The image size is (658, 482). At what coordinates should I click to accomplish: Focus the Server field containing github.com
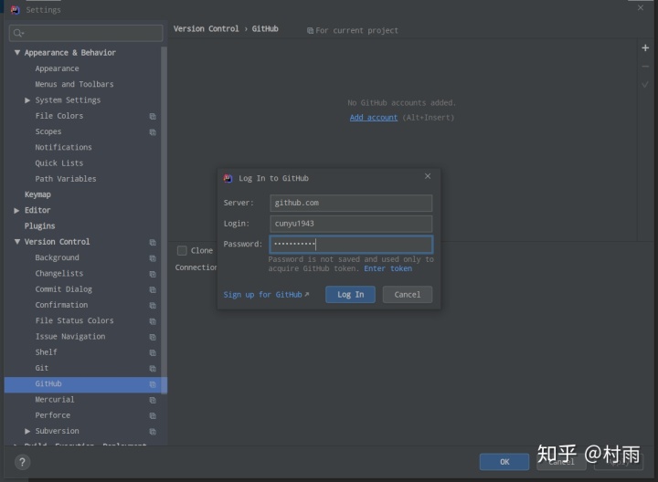(351, 203)
